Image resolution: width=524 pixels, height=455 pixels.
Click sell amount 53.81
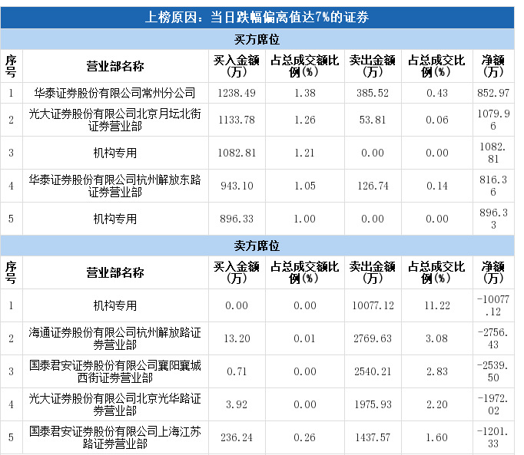[x=373, y=120]
